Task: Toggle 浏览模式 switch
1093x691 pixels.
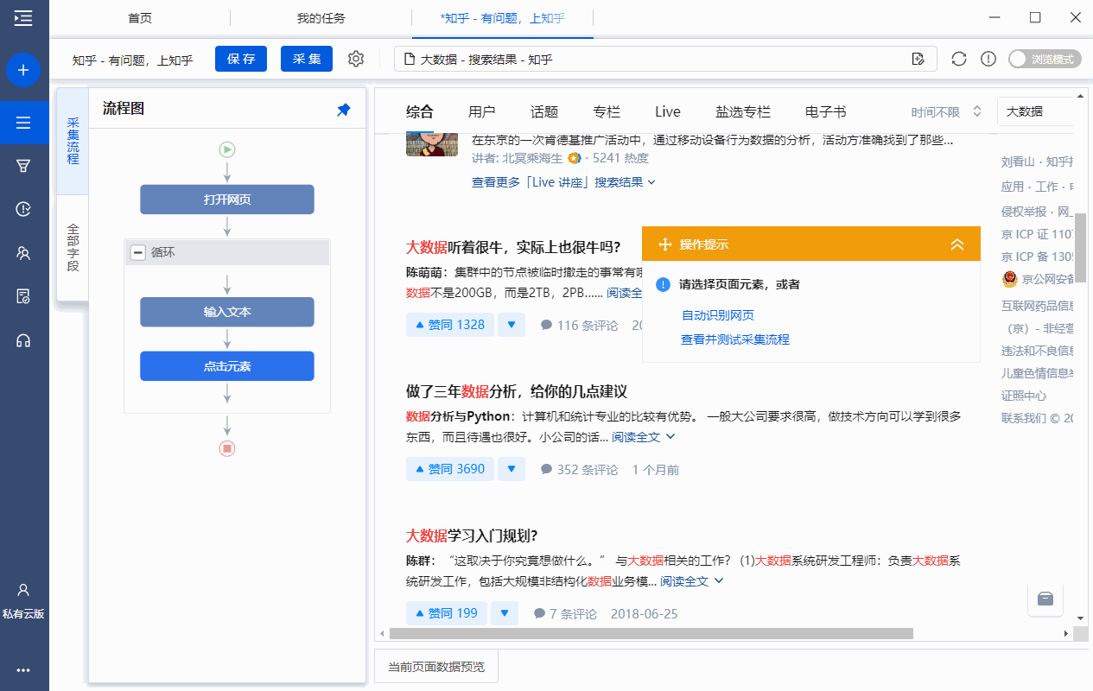Action: (1045, 59)
